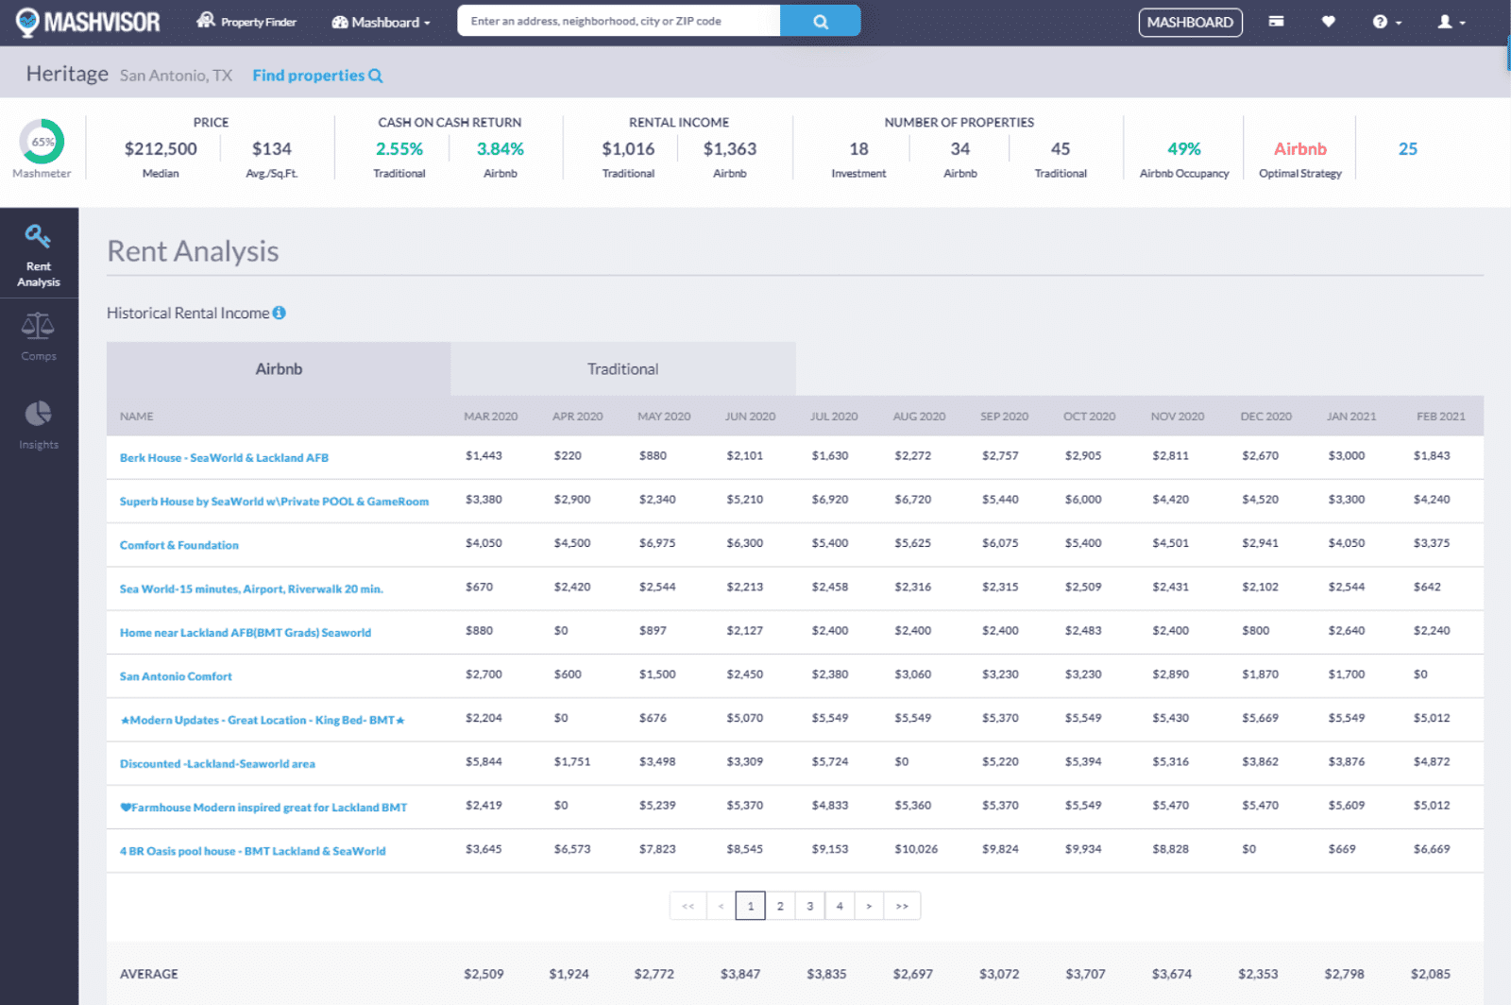
Task: Jump to the last page with double arrows
Action: tap(902, 905)
